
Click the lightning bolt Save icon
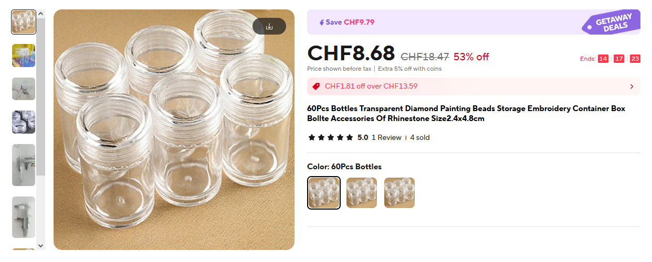pos(321,23)
